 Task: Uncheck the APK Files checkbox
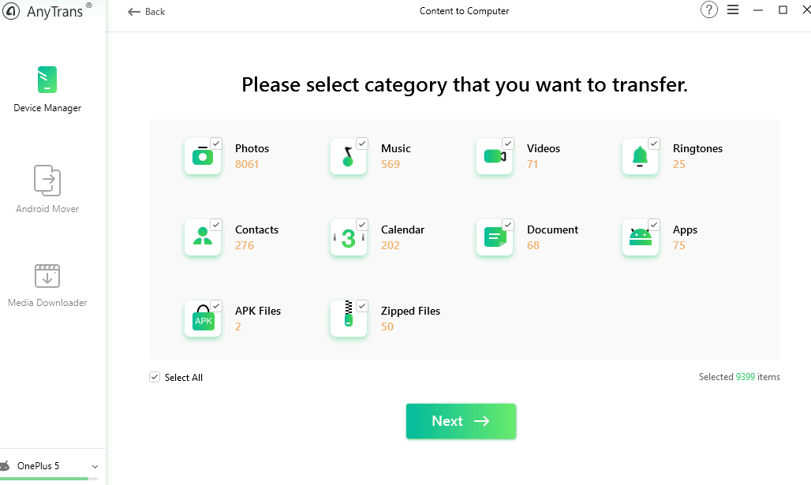(216, 306)
